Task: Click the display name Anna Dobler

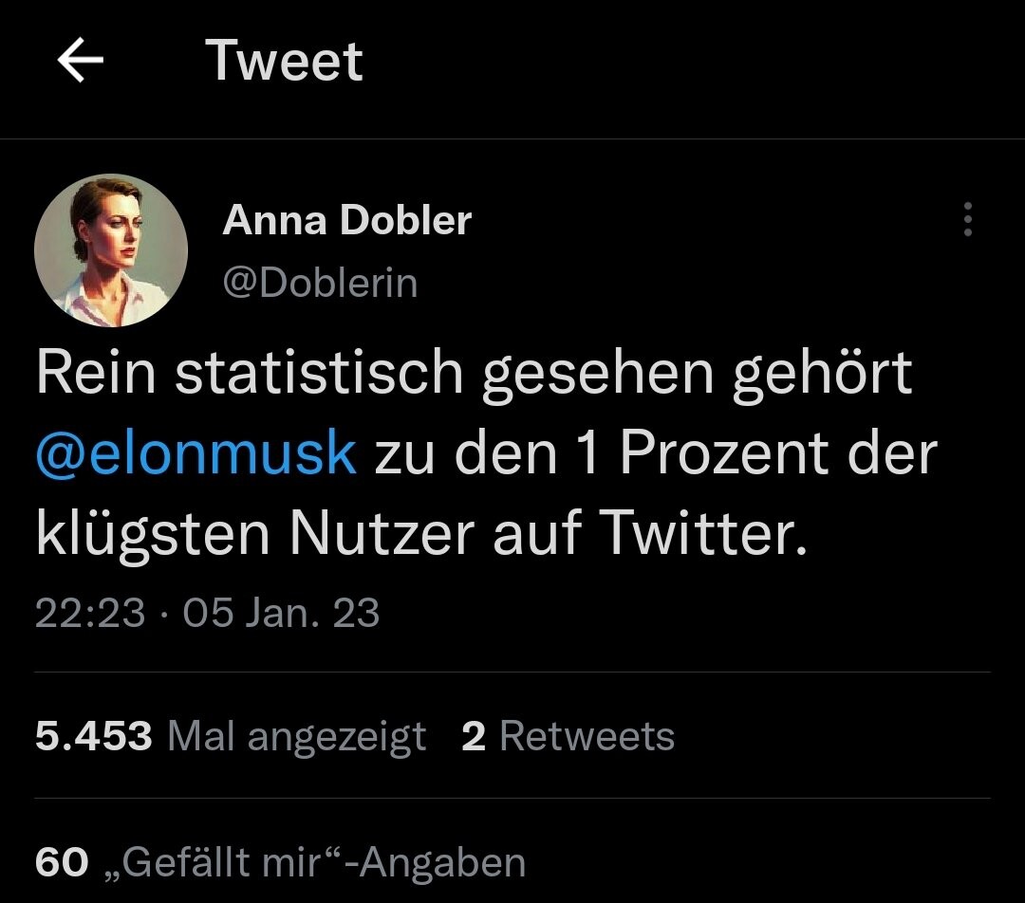Action: (x=346, y=221)
